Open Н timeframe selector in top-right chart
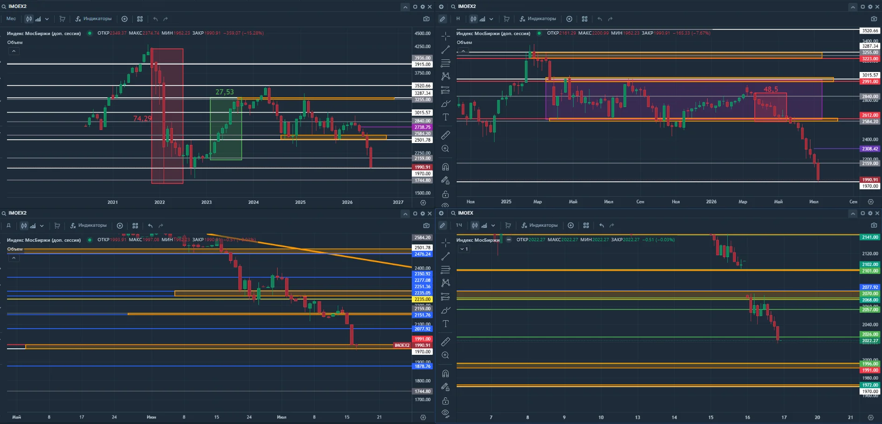 point(458,19)
